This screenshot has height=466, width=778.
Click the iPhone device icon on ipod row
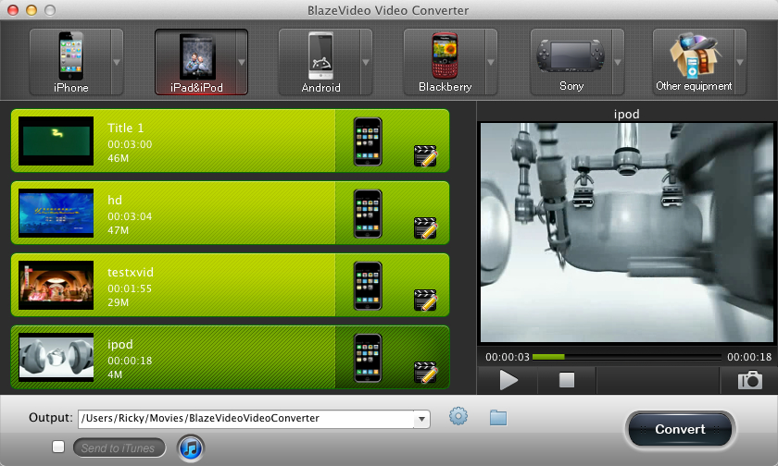tap(368, 358)
